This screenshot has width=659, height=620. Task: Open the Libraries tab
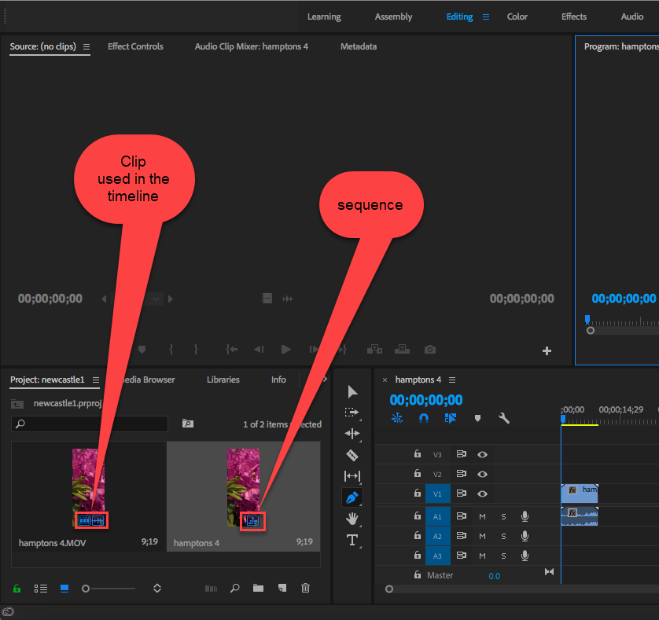tap(223, 380)
